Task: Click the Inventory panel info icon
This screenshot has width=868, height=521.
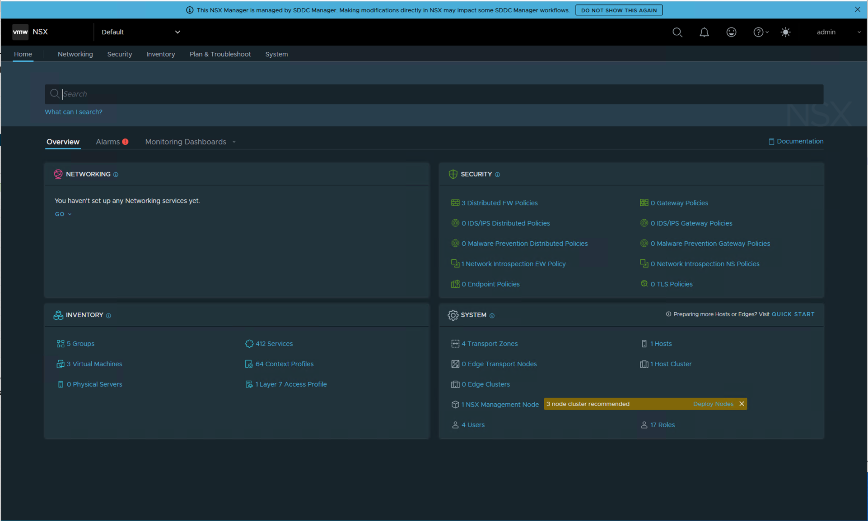Action: pos(108,316)
